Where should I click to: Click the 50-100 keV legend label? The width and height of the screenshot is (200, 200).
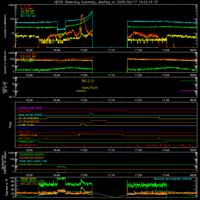tap(28, 16)
